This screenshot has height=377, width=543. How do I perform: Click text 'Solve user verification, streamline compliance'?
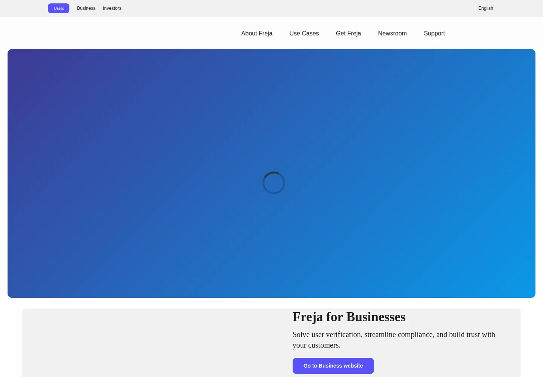(364, 334)
